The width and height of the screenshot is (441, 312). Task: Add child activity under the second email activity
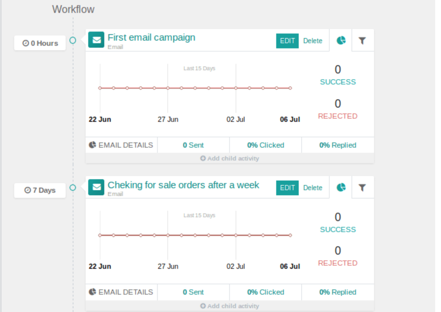pyautogui.click(x=230, y=306)
